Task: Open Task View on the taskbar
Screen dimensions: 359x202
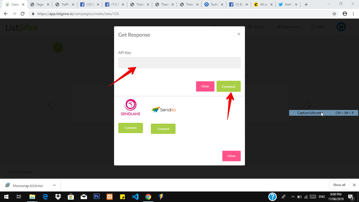Action: pyautogui.click(x=19, y=197)
